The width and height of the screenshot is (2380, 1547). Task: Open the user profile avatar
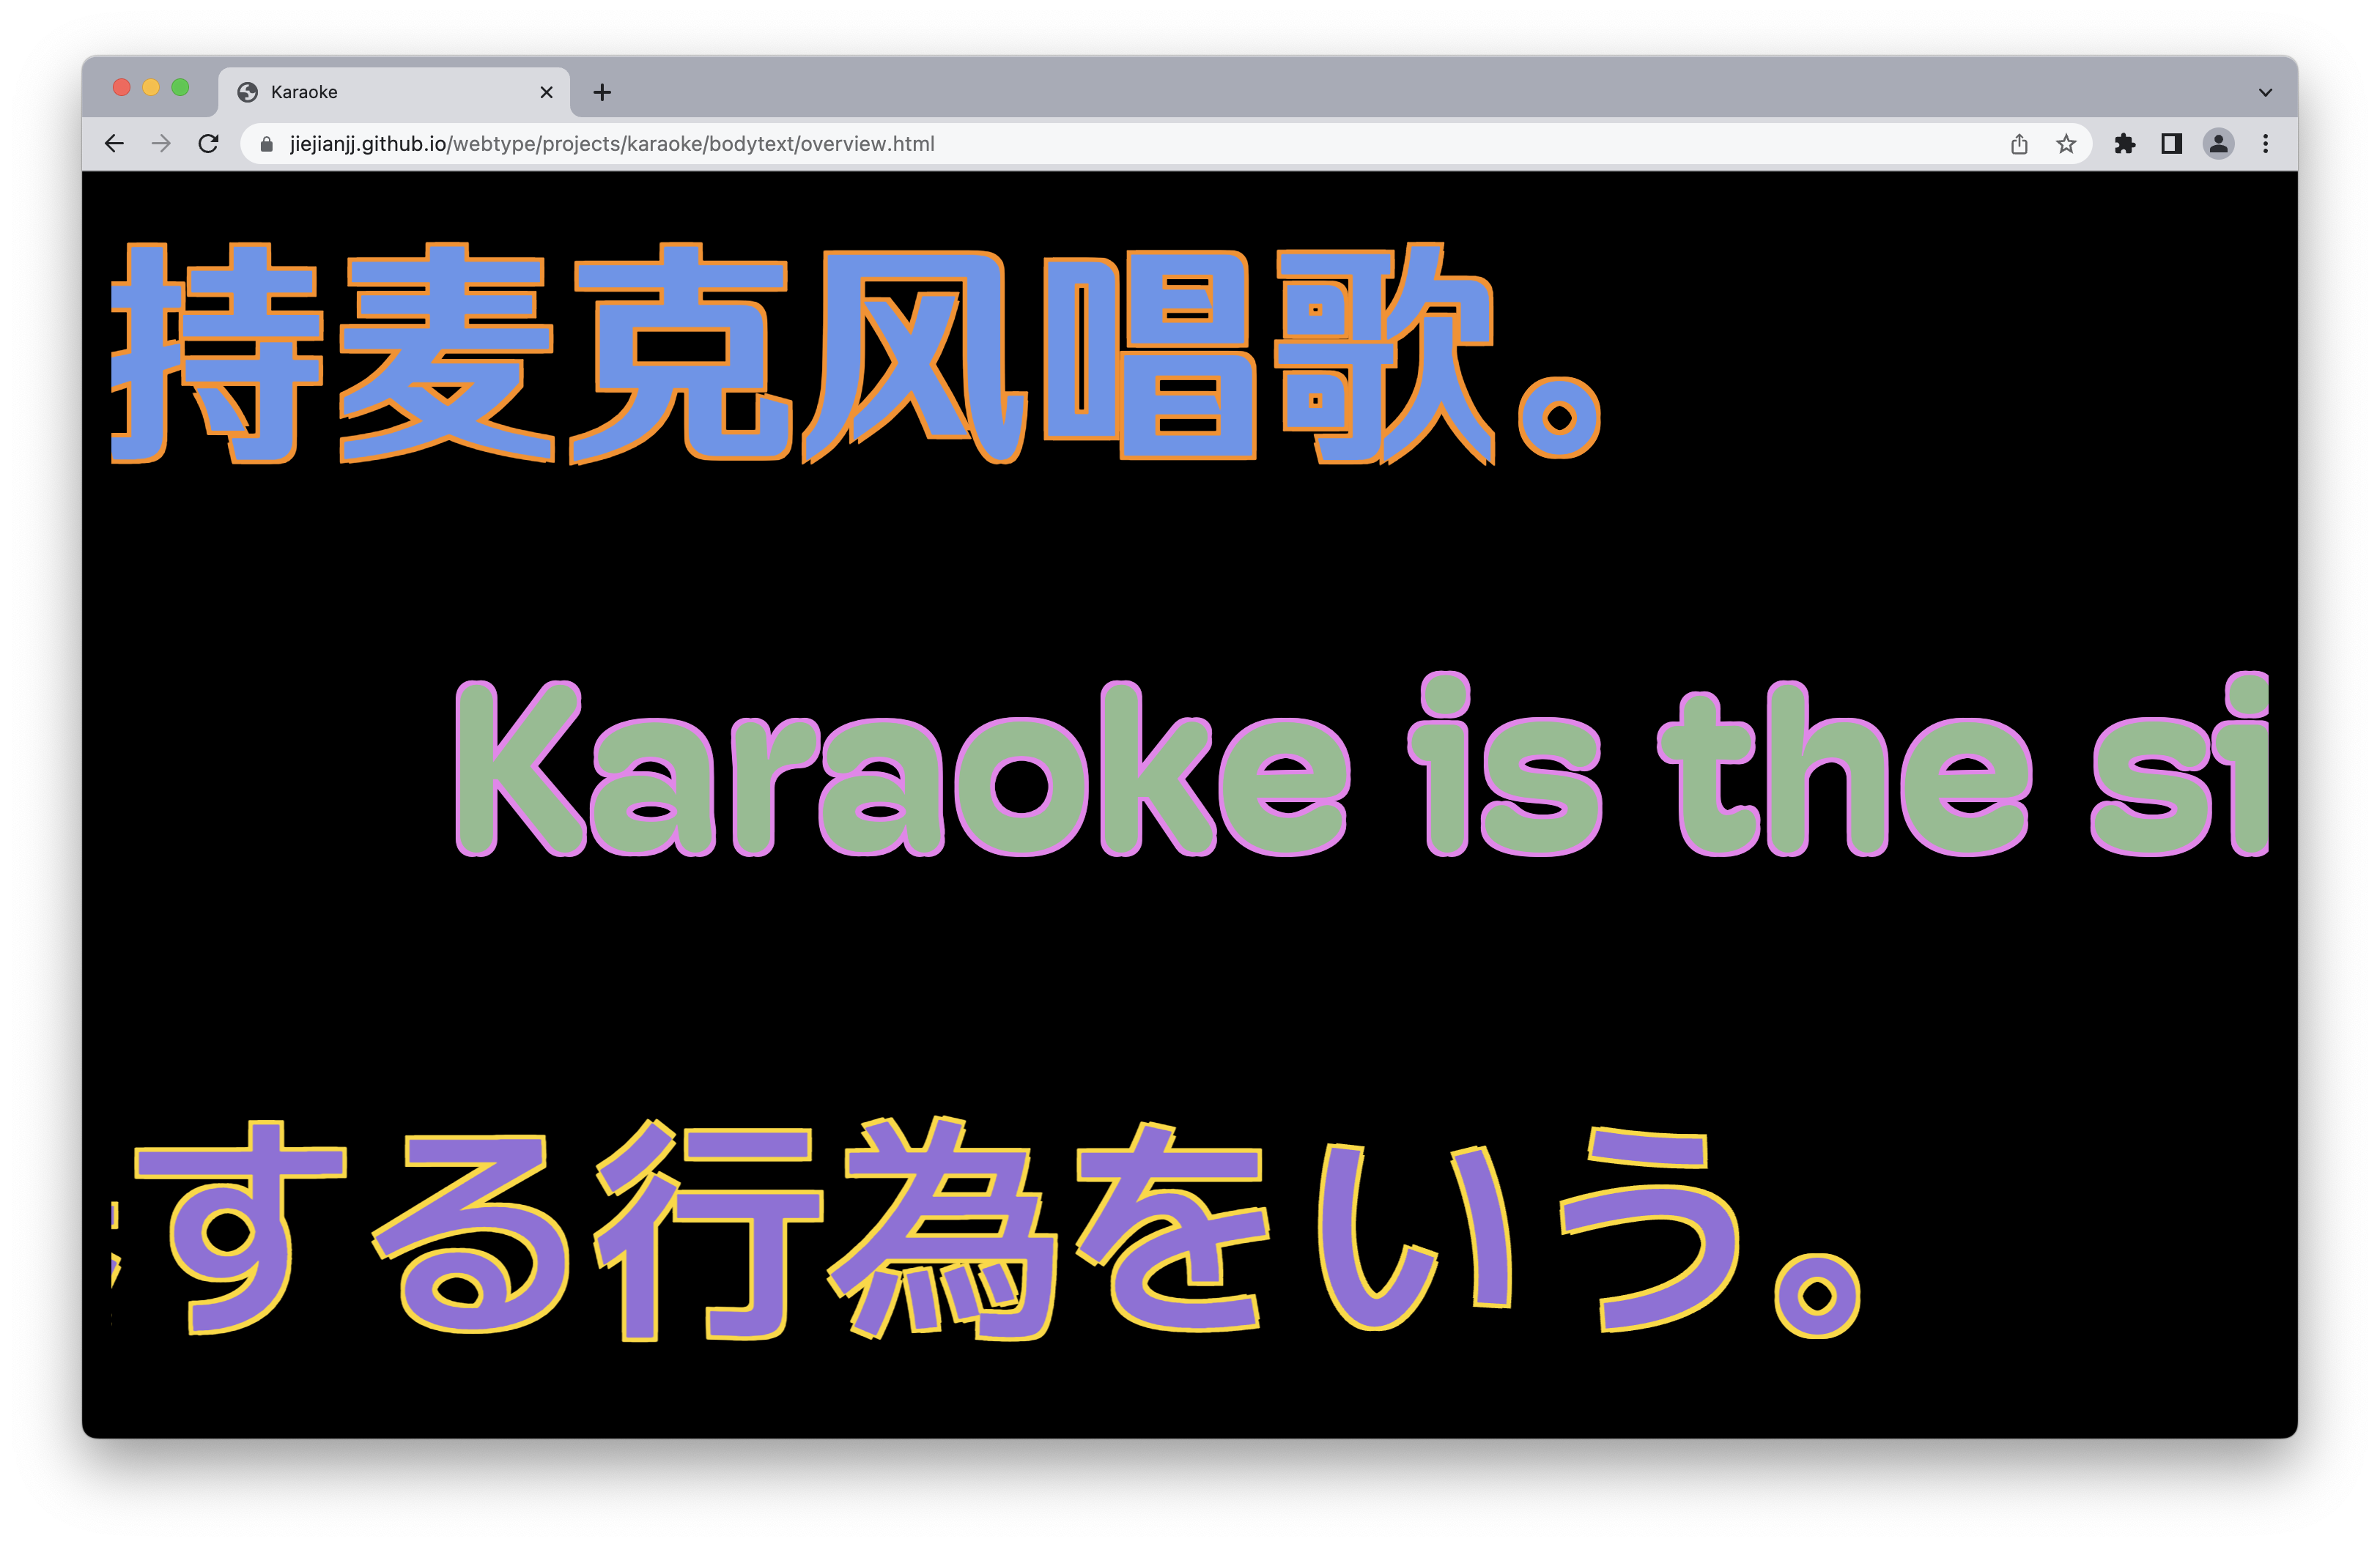[2218, 144]
